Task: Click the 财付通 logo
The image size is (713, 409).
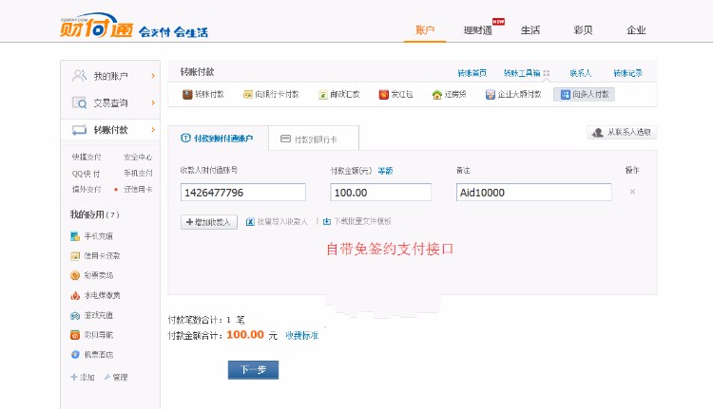Action: click(x=96, y=26)
